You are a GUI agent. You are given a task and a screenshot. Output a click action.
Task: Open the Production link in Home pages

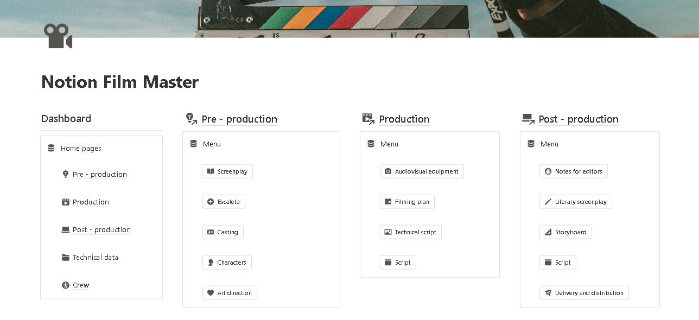(91, 202)
